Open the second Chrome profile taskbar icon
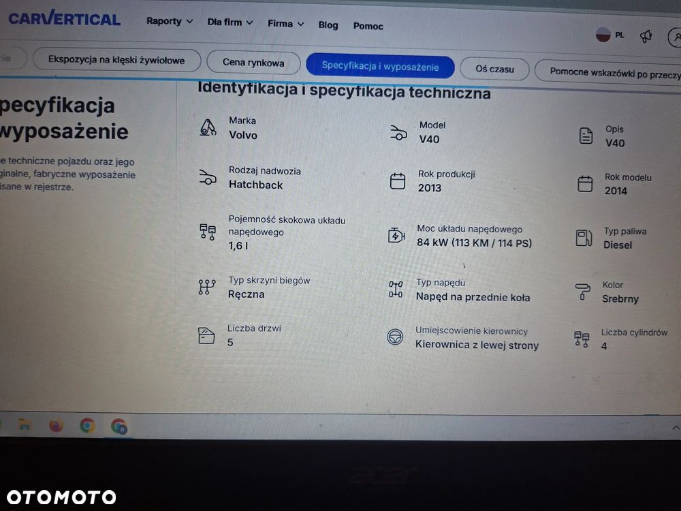This screenshot has height=511, width=681. (118, 426)
